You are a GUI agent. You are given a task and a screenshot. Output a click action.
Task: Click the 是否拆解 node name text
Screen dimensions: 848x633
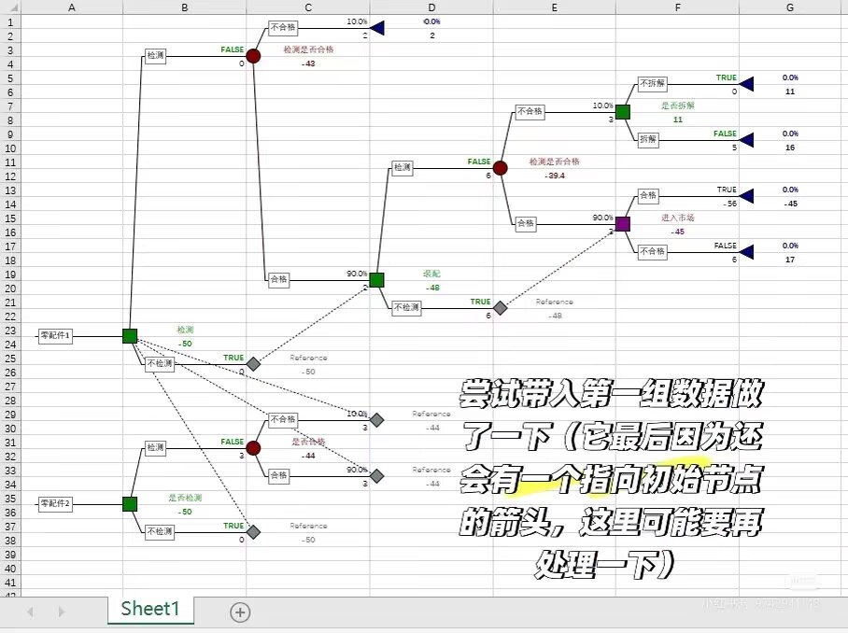coord(678,105)
